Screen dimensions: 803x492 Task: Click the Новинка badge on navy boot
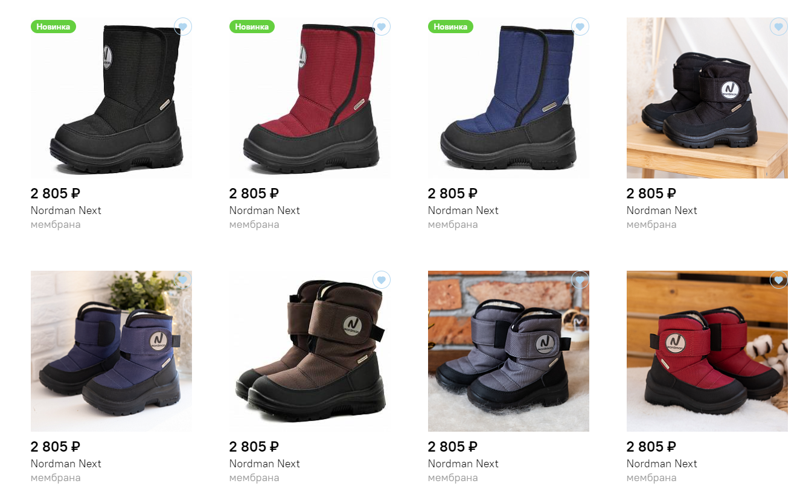tap(450, 27)
